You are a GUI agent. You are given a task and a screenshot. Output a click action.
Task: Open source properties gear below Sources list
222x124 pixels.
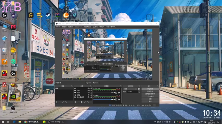click(82, 102)
